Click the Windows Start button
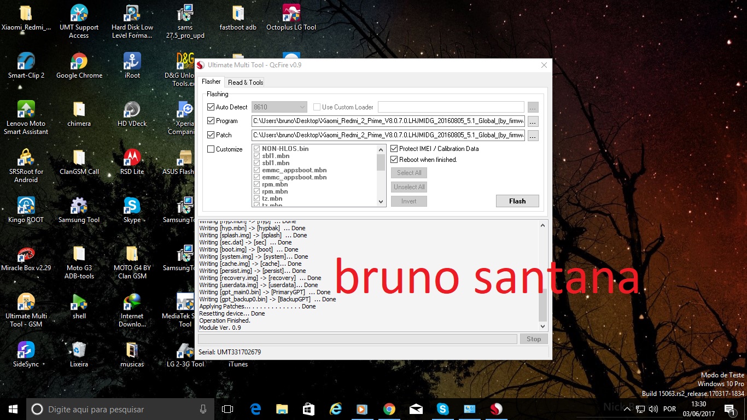 [13, 409]
